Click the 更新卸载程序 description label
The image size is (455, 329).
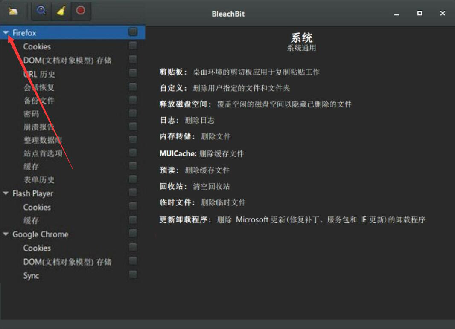[185, 219]
